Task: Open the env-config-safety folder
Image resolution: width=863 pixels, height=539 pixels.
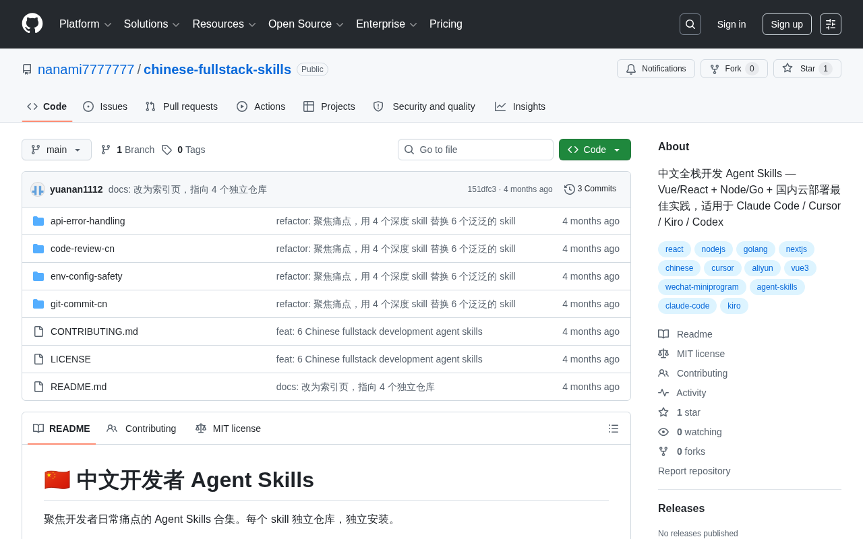Action: pyautogui.click(x=86, y=276)
